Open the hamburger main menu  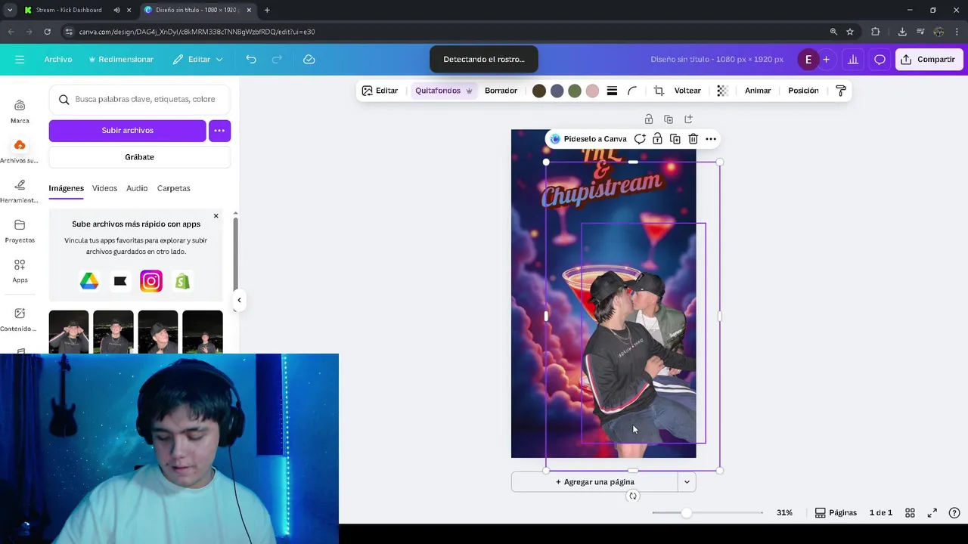coord(20,59)
